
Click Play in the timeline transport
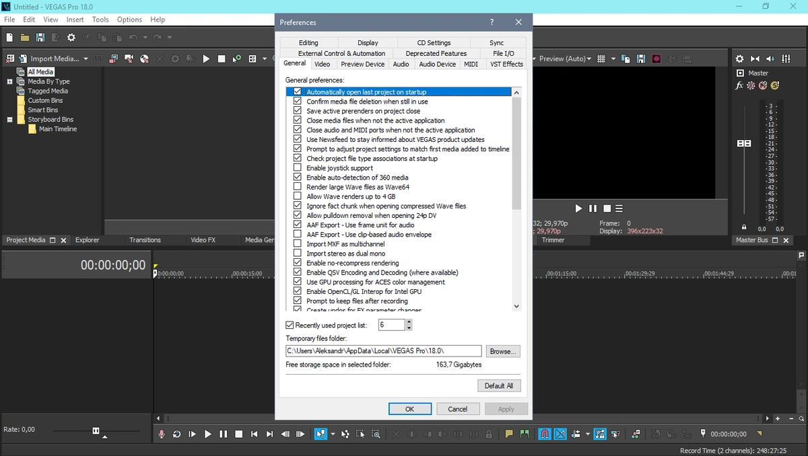click(x=207, y=434)
